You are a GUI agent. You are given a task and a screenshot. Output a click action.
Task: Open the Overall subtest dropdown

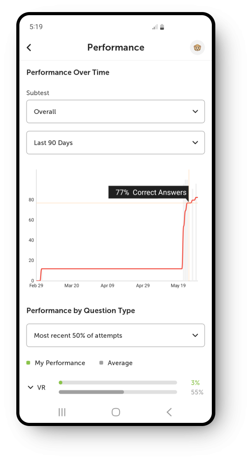pos(116,111)
